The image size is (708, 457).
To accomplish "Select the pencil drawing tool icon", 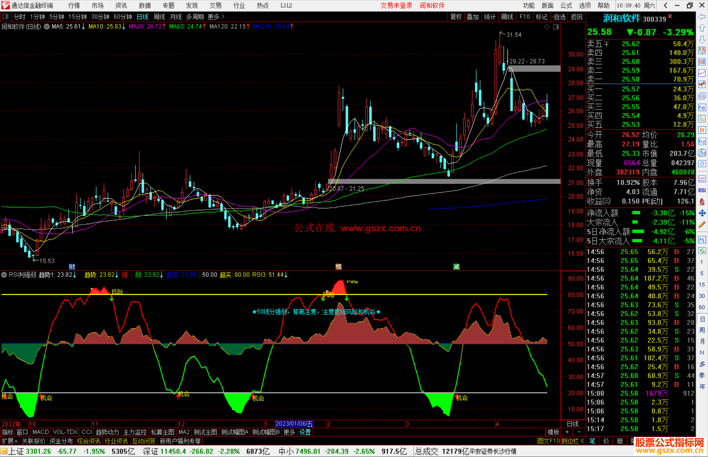I will point(702,224).
